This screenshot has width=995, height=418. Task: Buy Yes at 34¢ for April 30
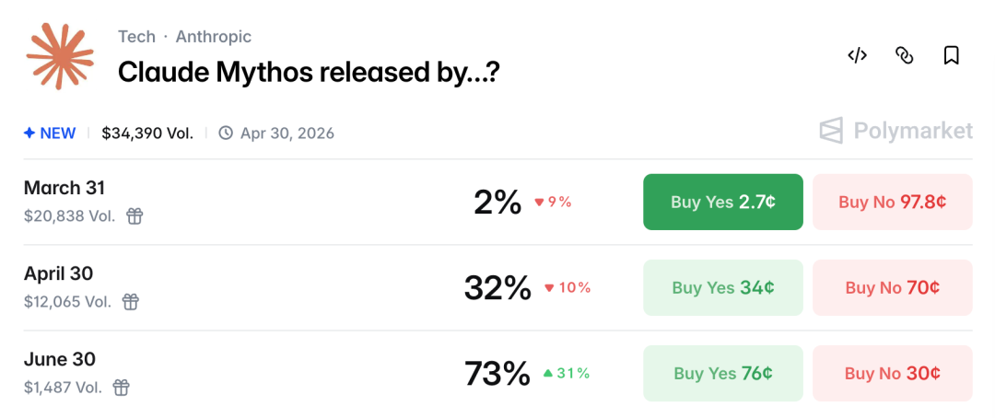722,287
